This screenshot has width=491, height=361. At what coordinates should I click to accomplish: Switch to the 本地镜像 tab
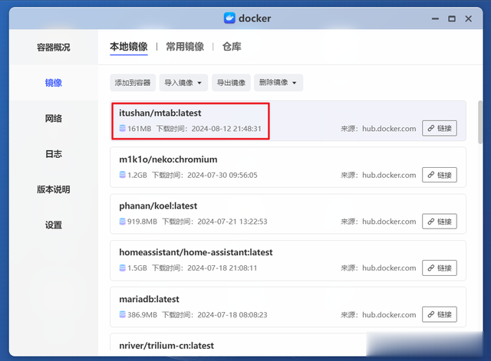point(129,47)
